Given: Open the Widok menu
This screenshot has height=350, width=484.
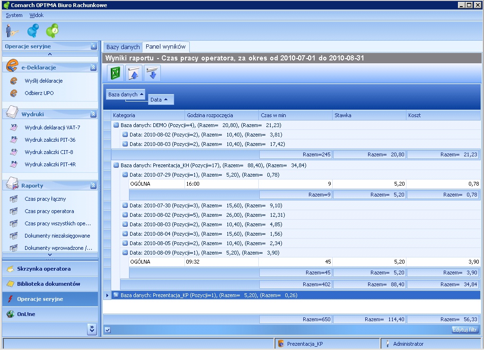Looking at the screenshot, I should pyautogui.click(x=36, y=15).
